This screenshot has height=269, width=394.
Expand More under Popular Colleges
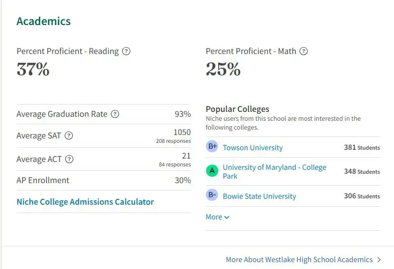[x=217, y=217]
